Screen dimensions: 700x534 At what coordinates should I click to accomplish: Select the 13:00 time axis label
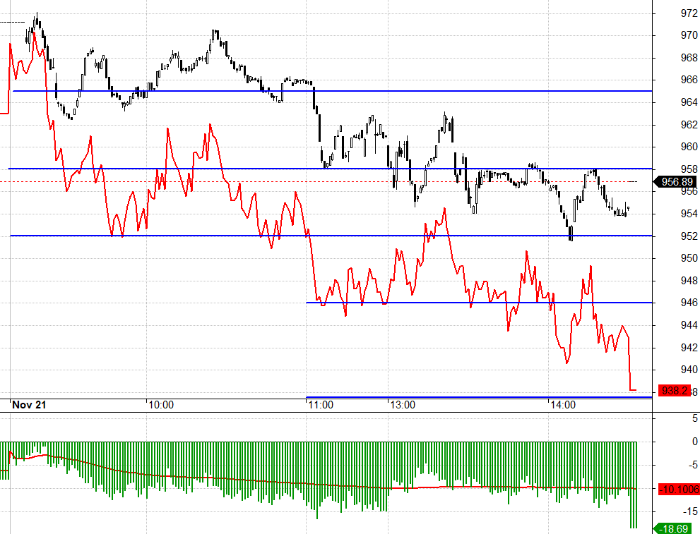(403, 405)
